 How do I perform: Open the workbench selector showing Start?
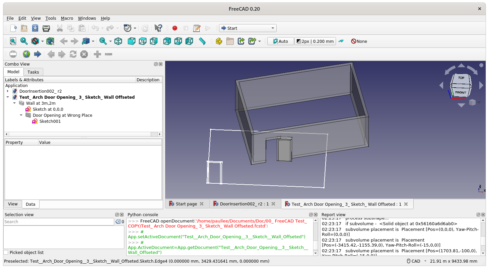click(248, 28)
